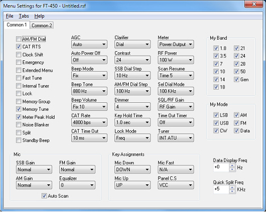Open the Dimmer dropdown
The image size is (266, 212).
[133, 107]
